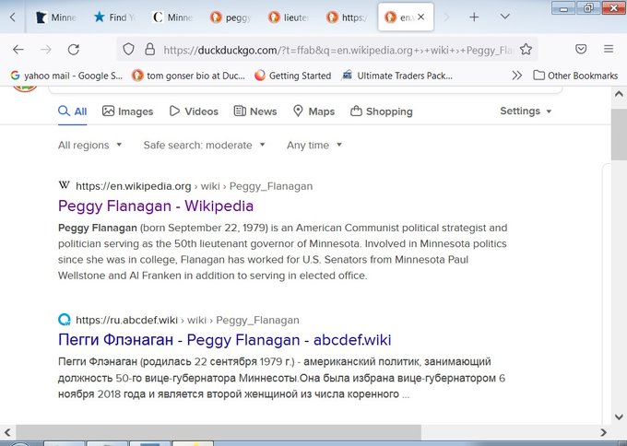This screenshot has height=446, width=627.
Task: Open the yahoo mail bookmark
Action: tap(66, 76)
